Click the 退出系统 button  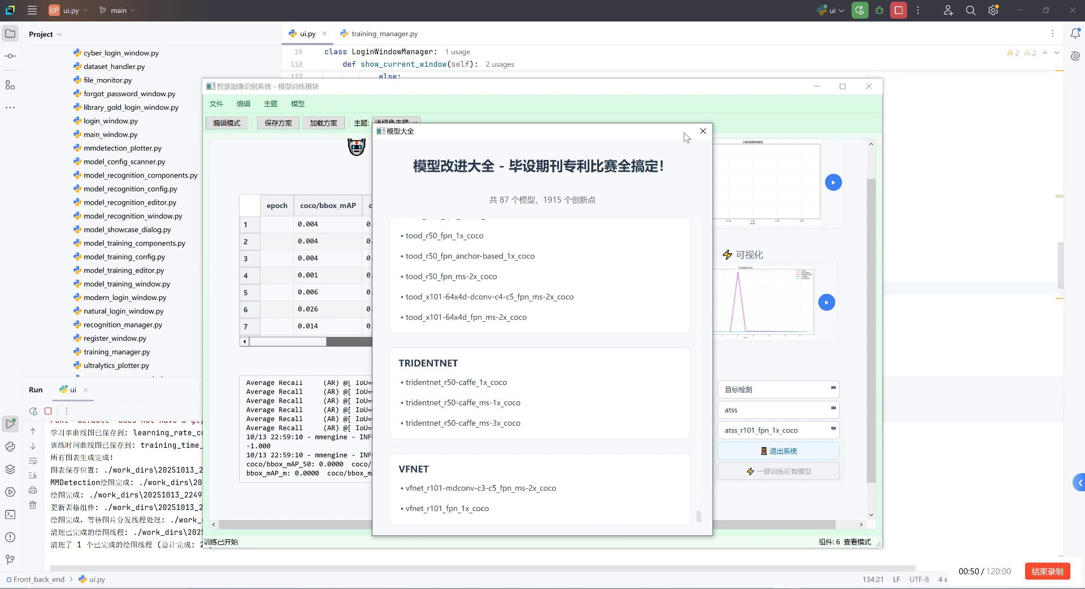pyautogui.click(x=778, y=451)
